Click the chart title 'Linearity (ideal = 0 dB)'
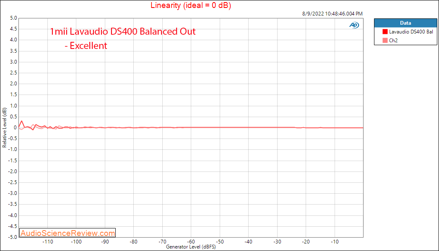Image resolution: width=439 pixels, height=251 pixels. coord(191,5)
